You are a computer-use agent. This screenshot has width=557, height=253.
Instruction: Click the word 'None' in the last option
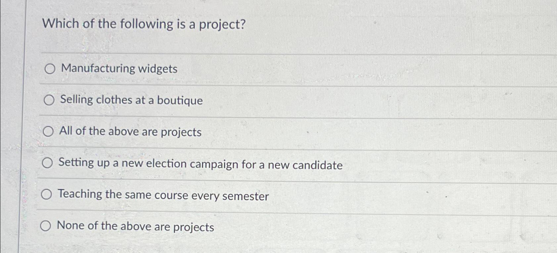[x=70, y=226]
